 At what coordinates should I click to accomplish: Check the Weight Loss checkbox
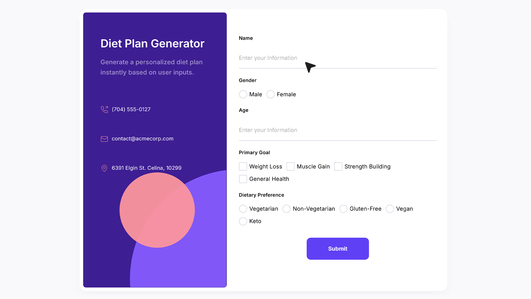coord(243,167)
